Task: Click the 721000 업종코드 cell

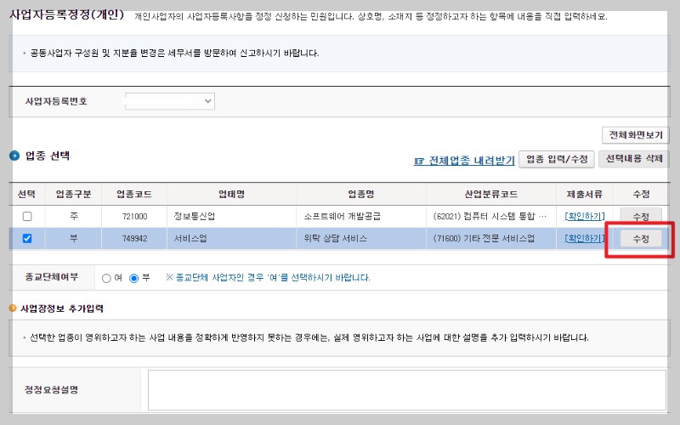Action: [134, 216]
